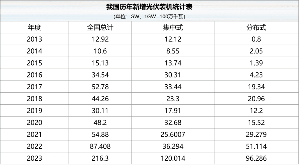Viewport: 299px width, 166px height.
Task: Pick the centralized value 13.74
Action: point(173,63)
